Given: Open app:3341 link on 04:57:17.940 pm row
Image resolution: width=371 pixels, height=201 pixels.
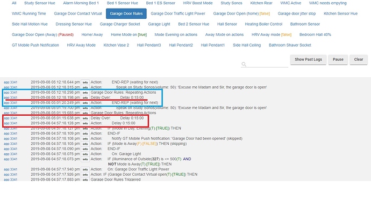Looking at the screenshot, I should click(10, 169).
